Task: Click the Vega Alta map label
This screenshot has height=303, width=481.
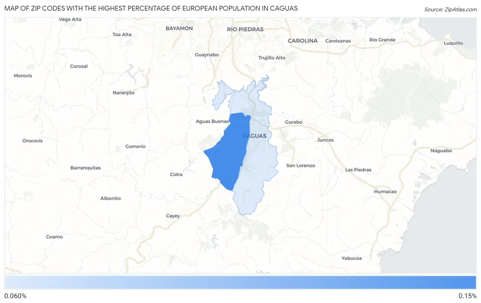Action: (70, 20)
